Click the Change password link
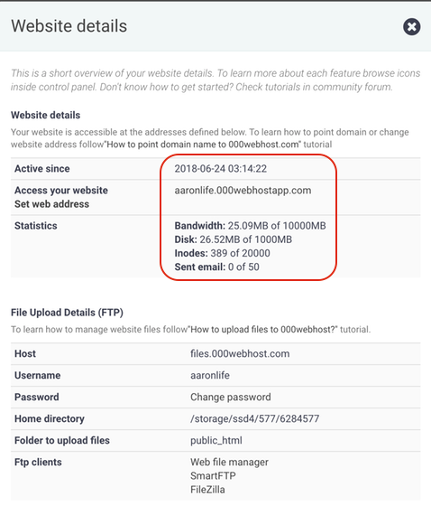431x506 pixels. (x=231, y=398)
